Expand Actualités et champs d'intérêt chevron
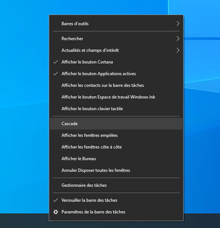 (x=178, y=50)
